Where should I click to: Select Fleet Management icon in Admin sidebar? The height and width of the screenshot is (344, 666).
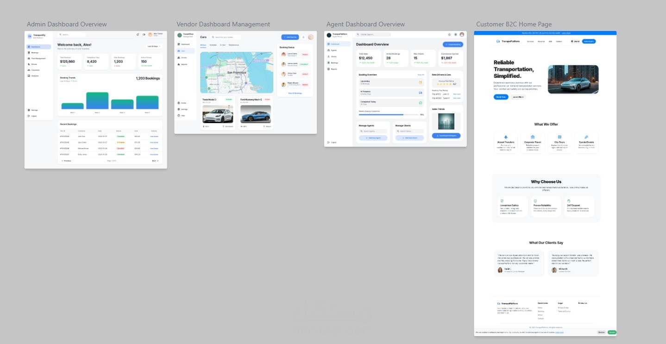point(29,58)
